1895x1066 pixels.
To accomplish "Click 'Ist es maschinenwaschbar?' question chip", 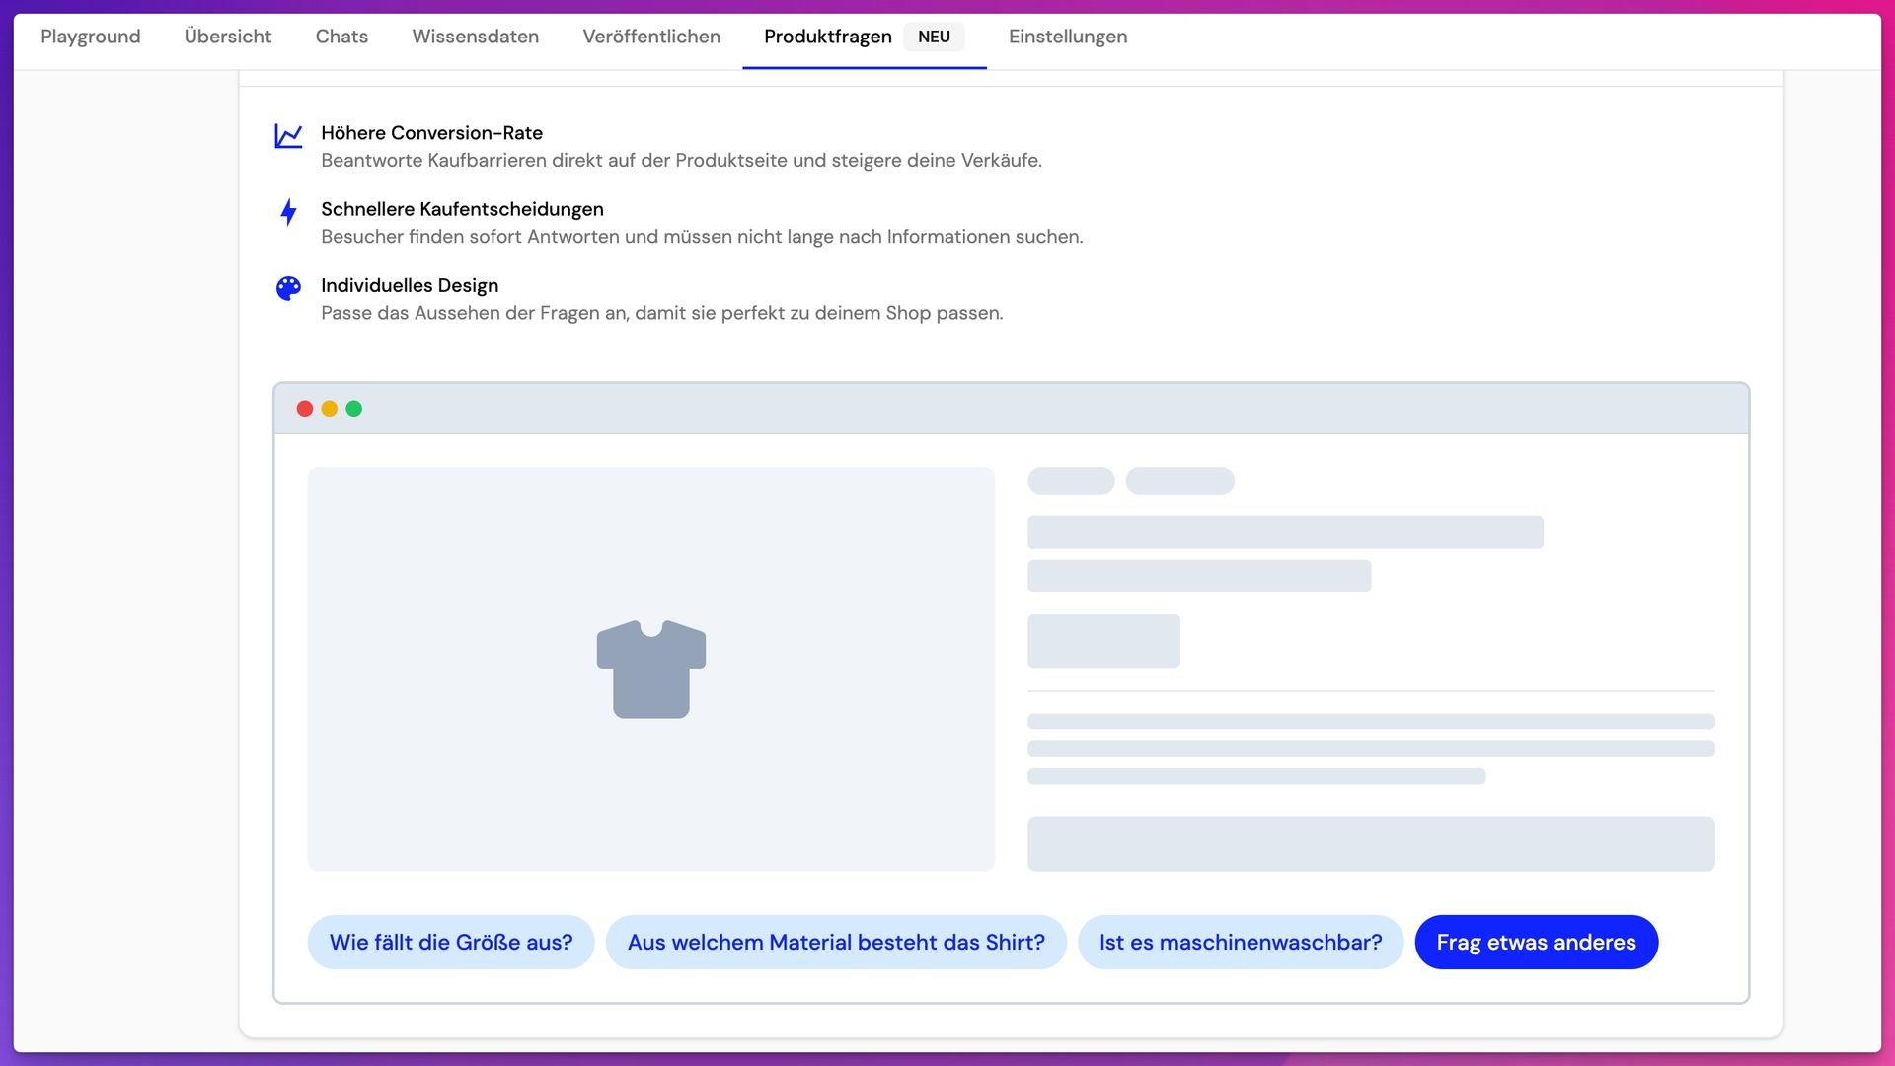I will coord(1241,942).
